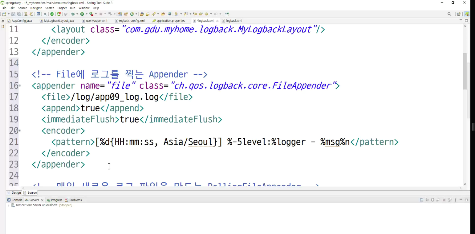Expand the Tomcat v9.0 Server tree node
The image size is (475, 234).
[8, 205]
